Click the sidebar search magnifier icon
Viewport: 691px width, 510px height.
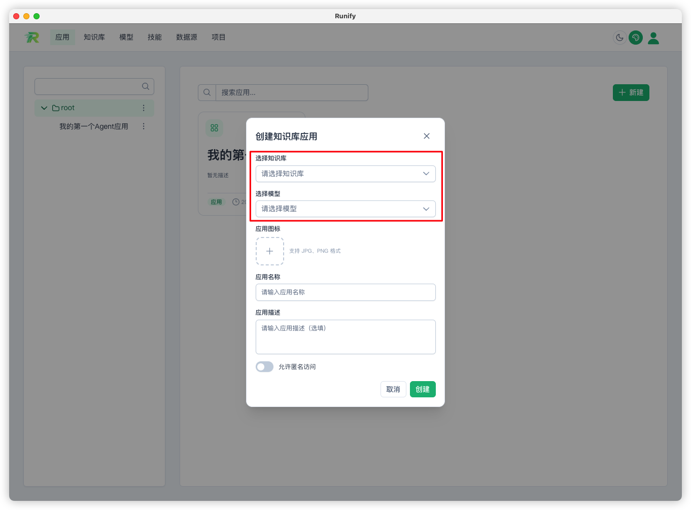146,86
